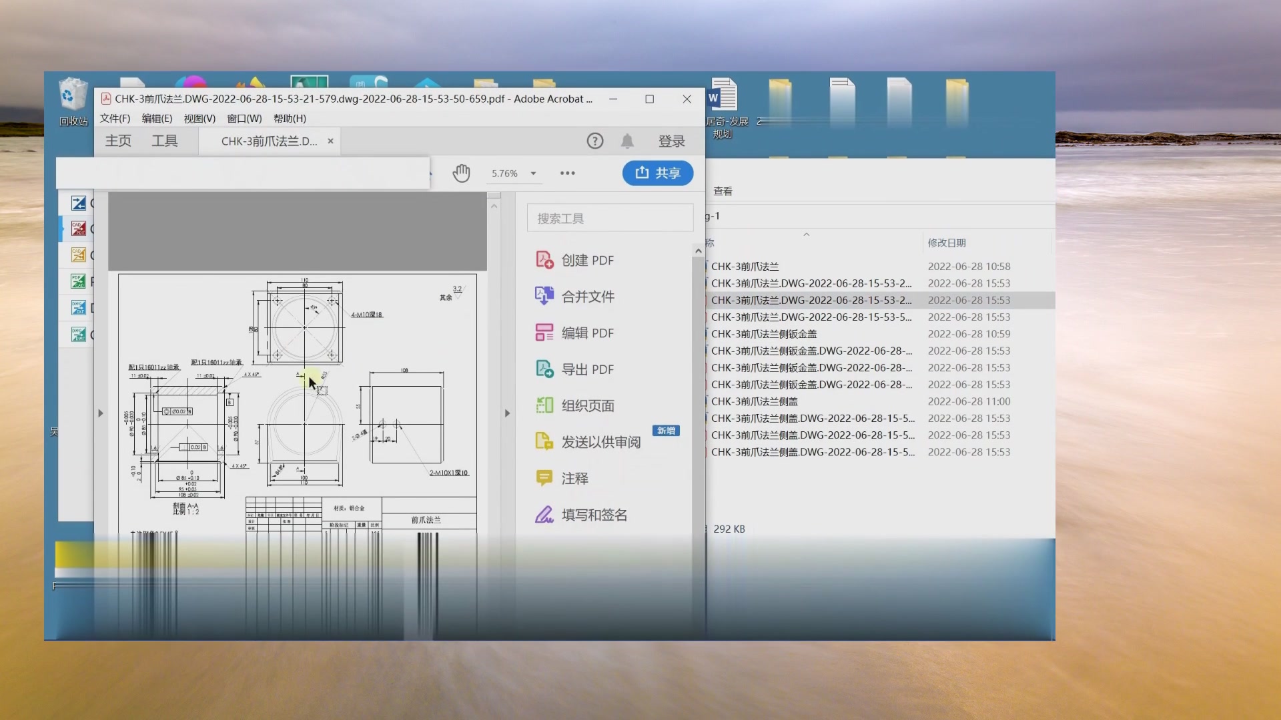Screen dimensions: 1281x720
Task: Select the PDF to CAD conversion icon
Action: 78,281
